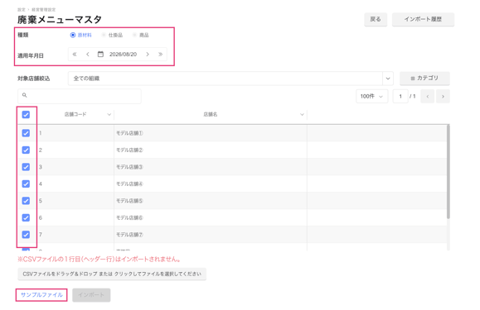Click the カテゴリ button
The image size is (480, 310).
[424, 79]
